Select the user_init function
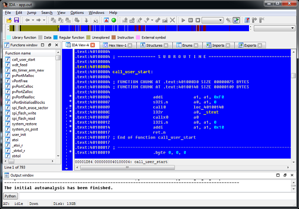This screenshot has height=209, width=299. 19,134
